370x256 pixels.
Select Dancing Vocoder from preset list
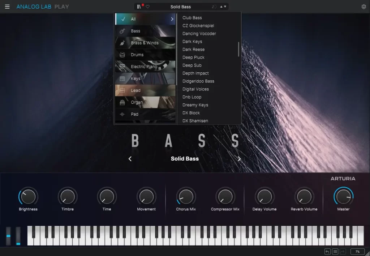coord(199,34)
